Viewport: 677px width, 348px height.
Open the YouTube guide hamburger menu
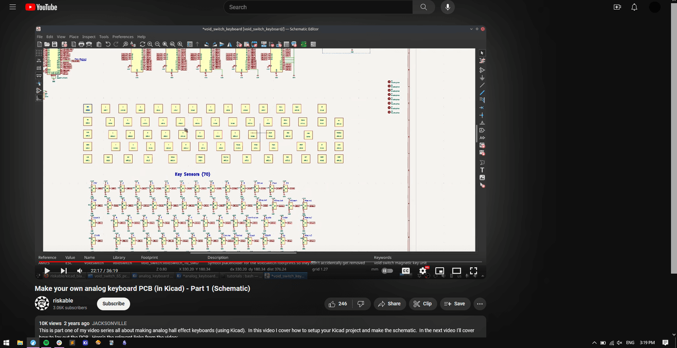tap(13, 7)
